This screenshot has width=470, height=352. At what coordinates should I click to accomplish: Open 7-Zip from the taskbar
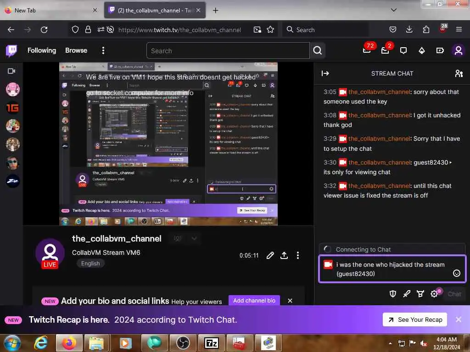click(x=212, y=343)
